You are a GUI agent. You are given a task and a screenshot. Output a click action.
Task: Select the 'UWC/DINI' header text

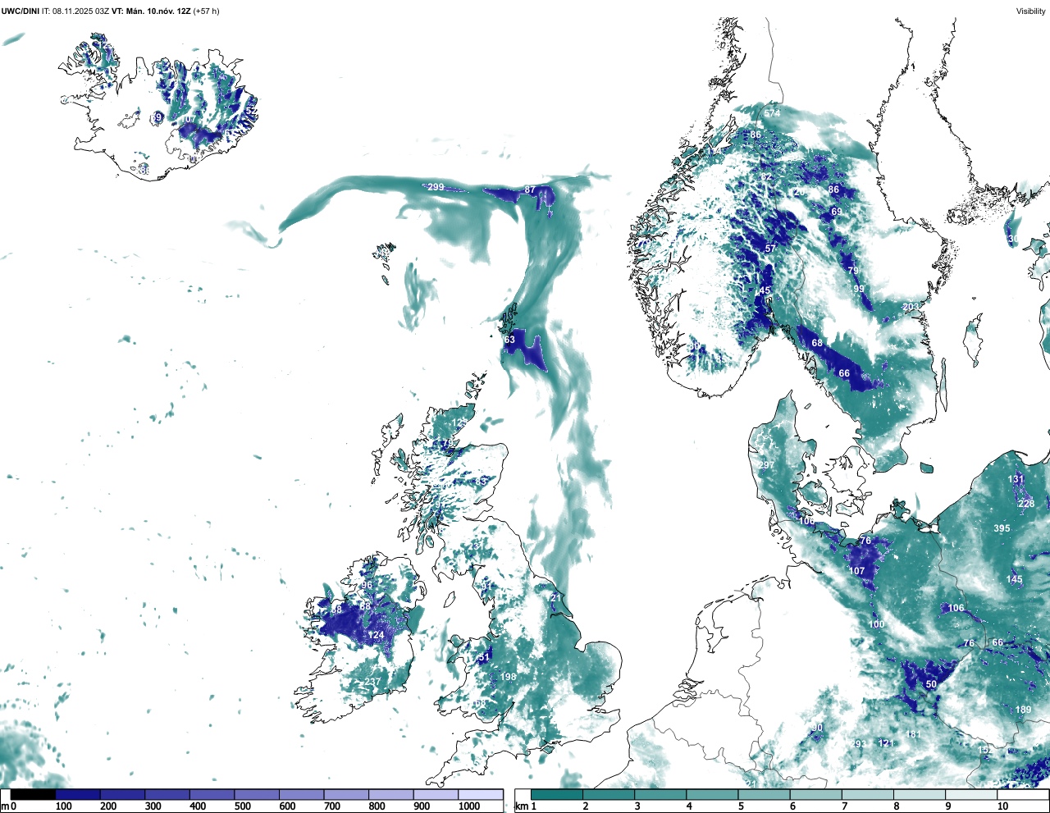pos(20,11)
